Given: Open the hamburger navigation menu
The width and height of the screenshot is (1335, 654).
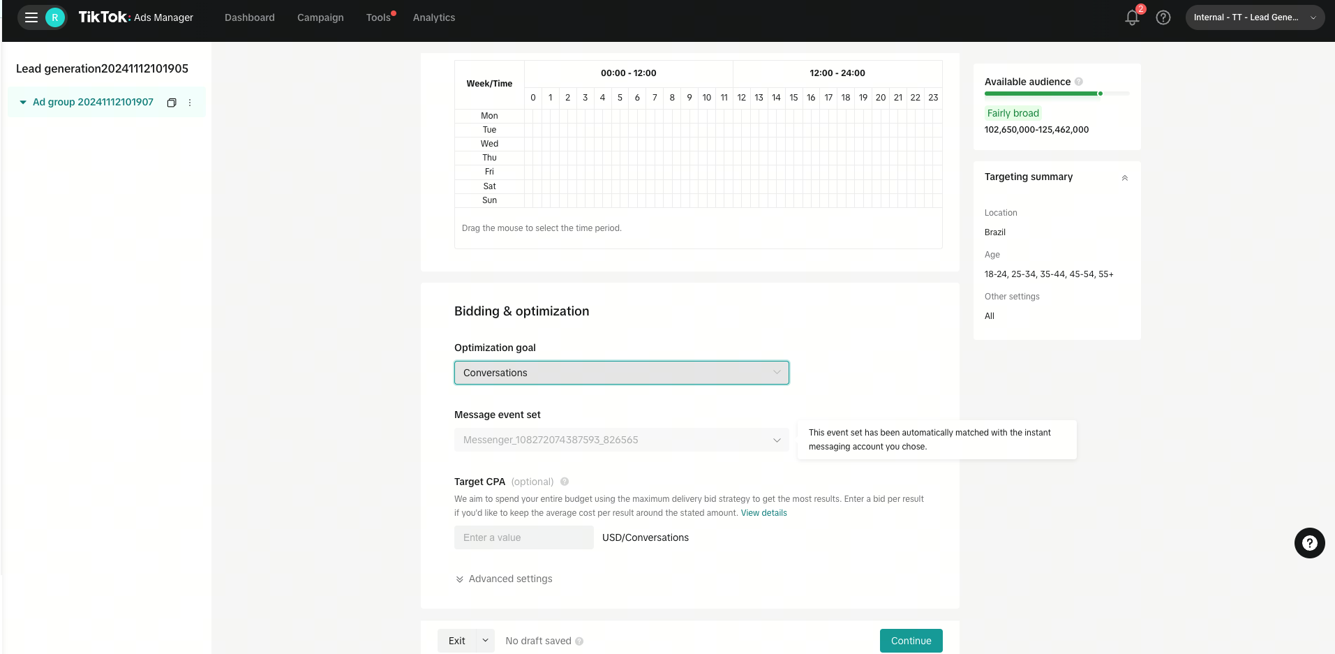Looking at the screenshot, I should pos(31,17).
